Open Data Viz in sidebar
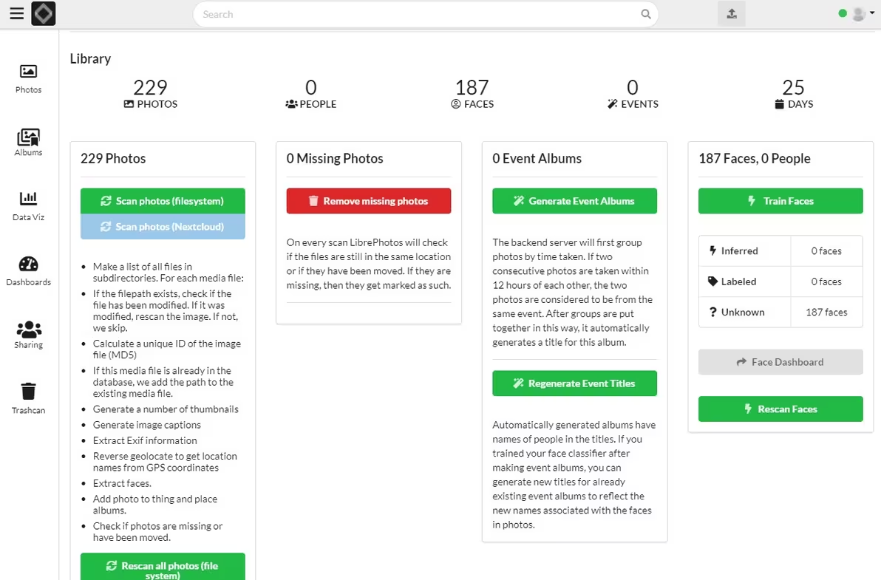This screenshot has height=580, width=881. [x=28, y=205]
